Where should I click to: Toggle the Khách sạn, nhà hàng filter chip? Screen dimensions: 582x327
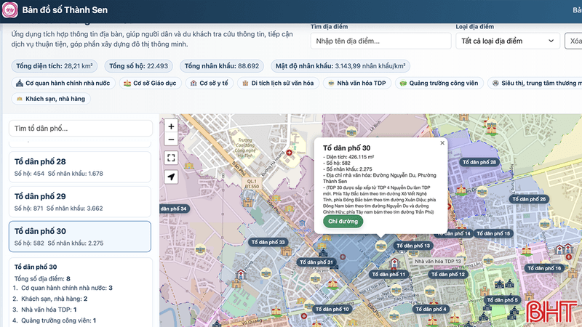pos(51,99)
